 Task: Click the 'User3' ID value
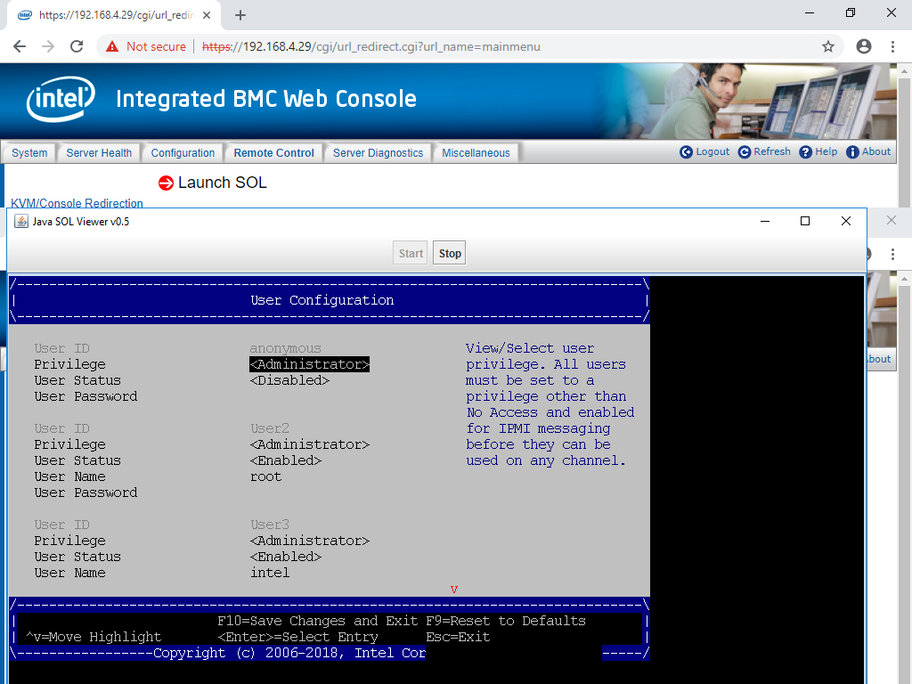coord(270,525)
